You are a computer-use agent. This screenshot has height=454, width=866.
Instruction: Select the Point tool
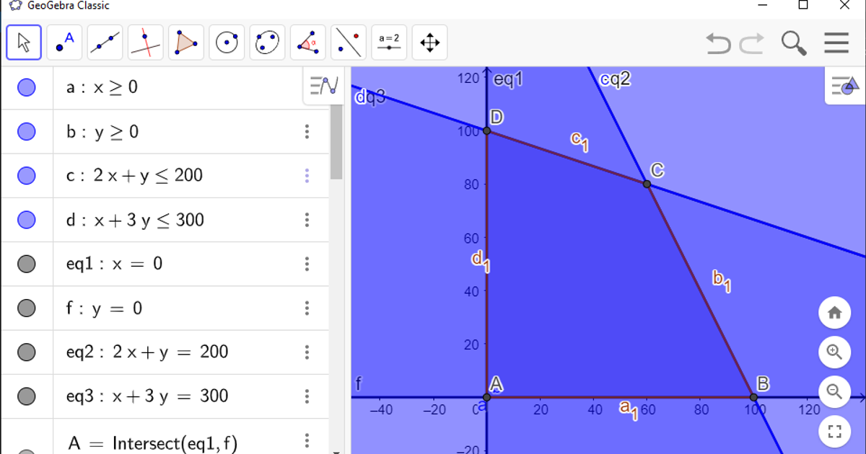(64, 42)
